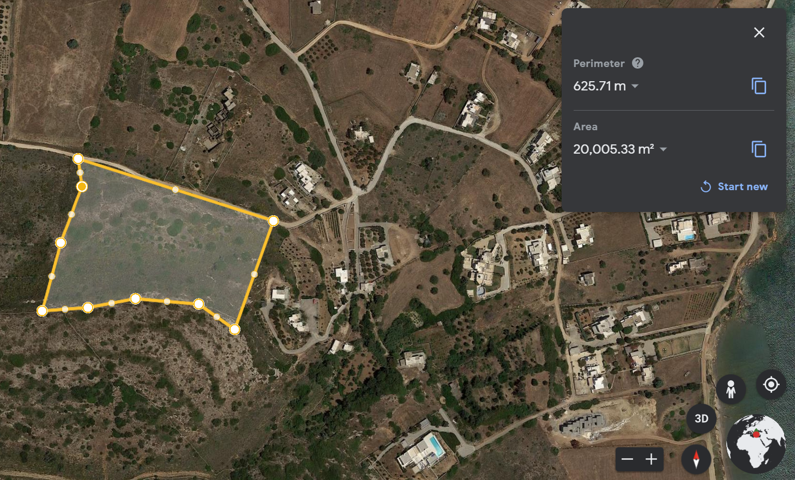
Task: Select the bottommost polygon vertex
Action: tap(234, 329)
